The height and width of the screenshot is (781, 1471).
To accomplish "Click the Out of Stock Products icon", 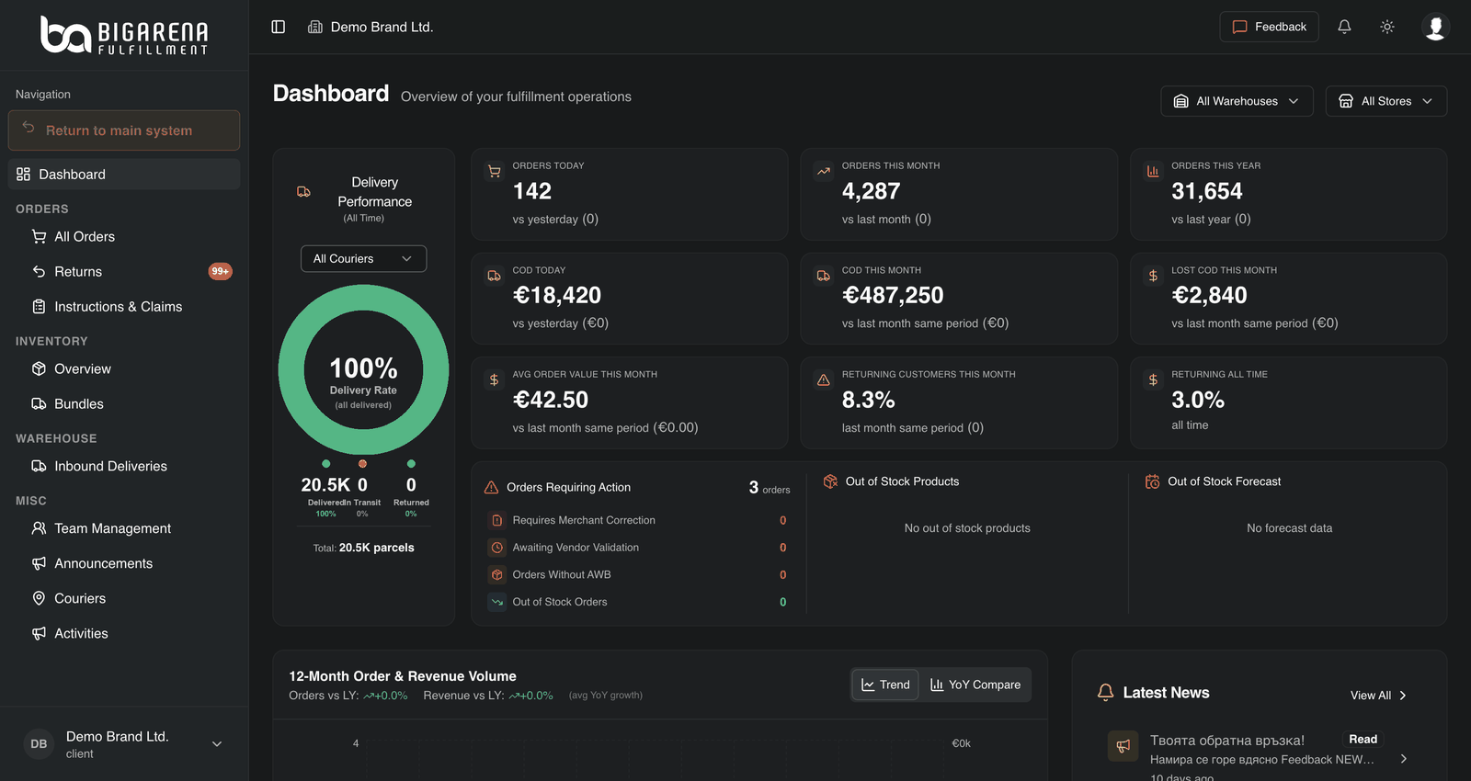I will (x=830, y=481).
